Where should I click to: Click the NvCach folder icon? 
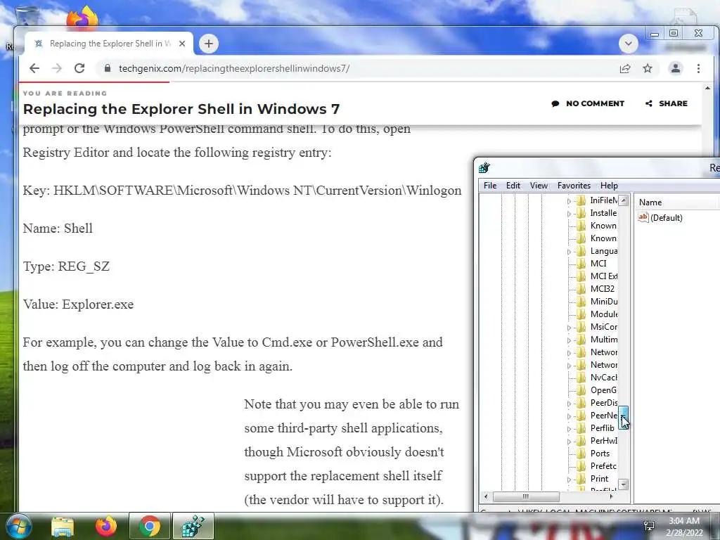coord(581,378)
